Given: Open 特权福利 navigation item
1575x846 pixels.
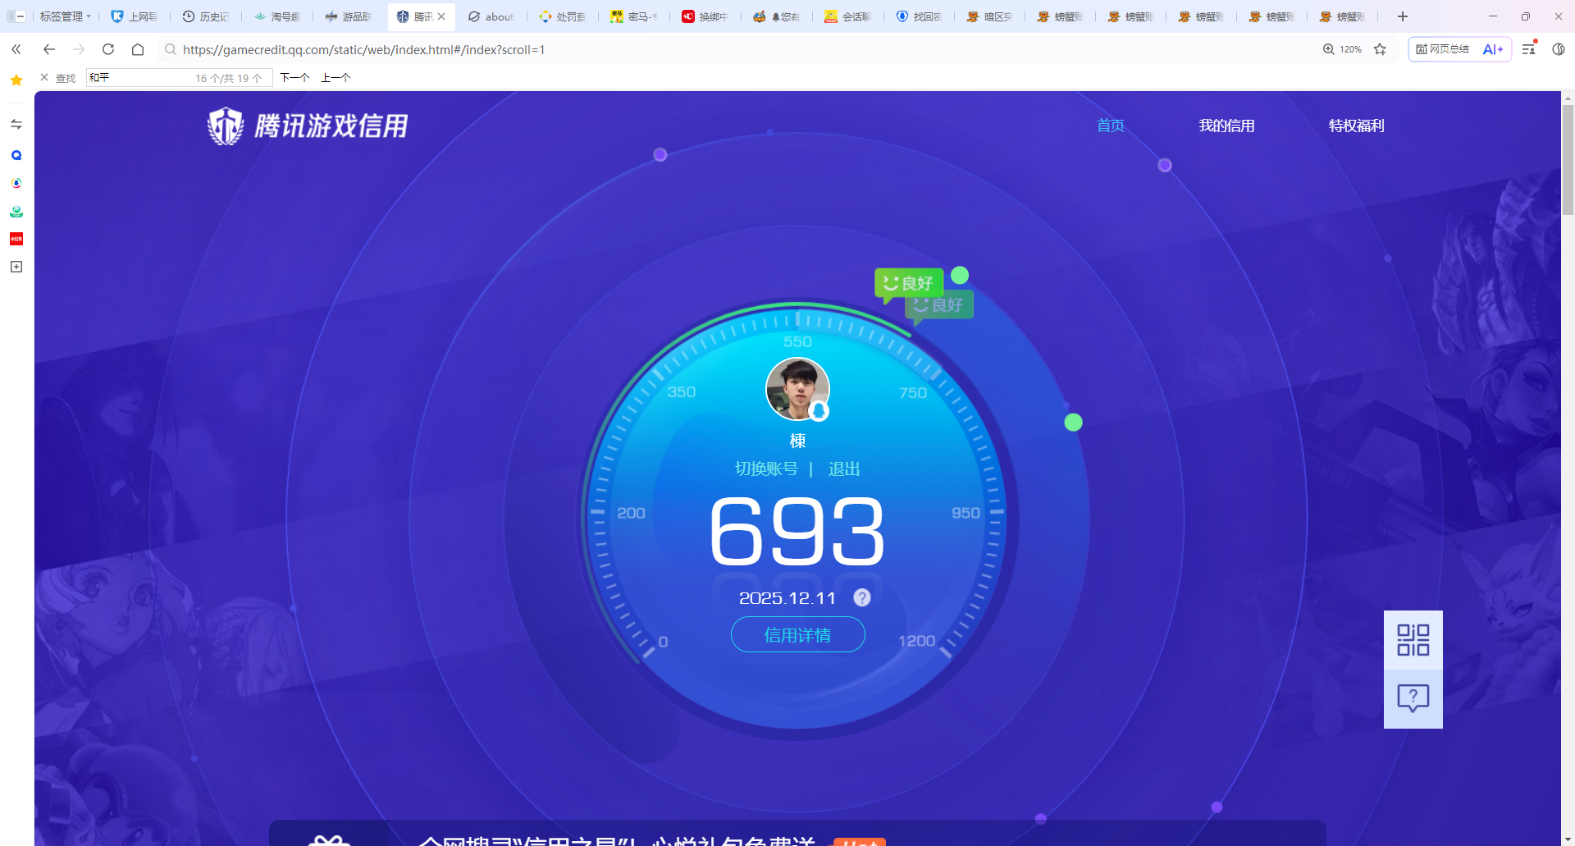Looking at the screenshot, I should [x=1356, y=126].
